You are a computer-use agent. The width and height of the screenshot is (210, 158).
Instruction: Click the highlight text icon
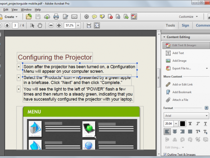pyautogui.click(x=102, y=17)
